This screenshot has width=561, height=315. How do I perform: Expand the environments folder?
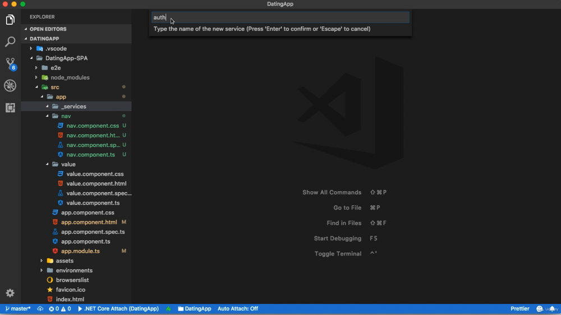[76, 270]
